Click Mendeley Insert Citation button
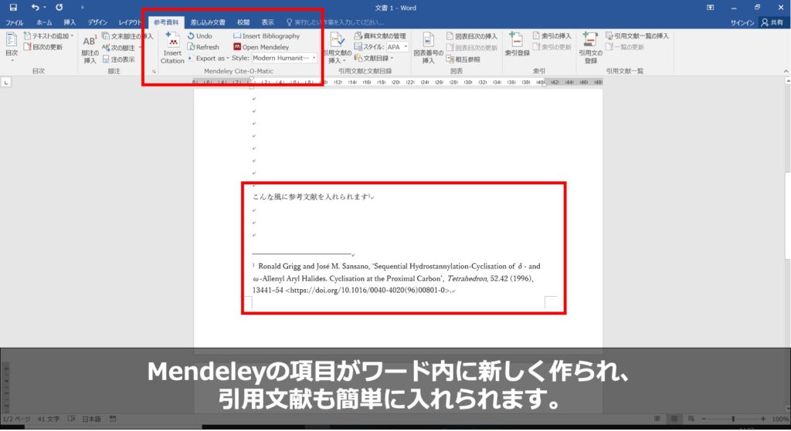The image size is (791, 431). tap(172, 49)
